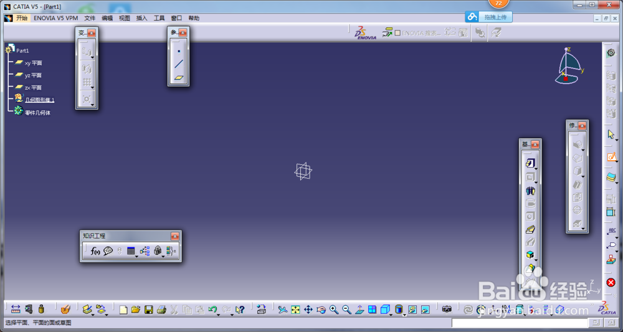The height and width of the screenshot is (332, 623).
Task: Click the What's This help cursor icon
Action: point(240,310)
